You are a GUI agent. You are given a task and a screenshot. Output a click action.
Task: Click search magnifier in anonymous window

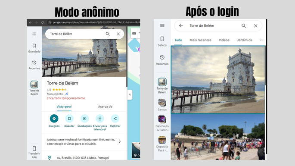coord(108,34)
